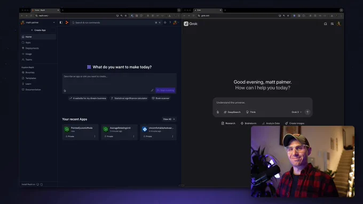Click the improve prompt wand icon
Screen dimensions: 363x204
click(x=152, y=91)
